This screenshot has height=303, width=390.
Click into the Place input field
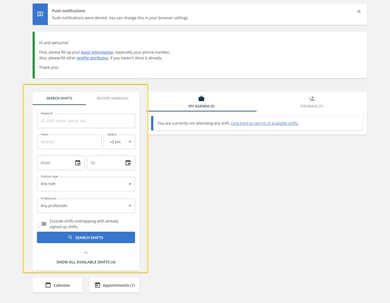click(69, 142)
